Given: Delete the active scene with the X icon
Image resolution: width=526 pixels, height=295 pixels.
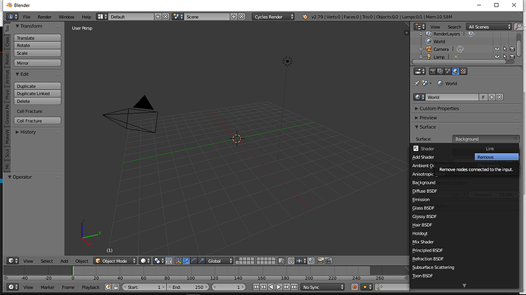Looking at the screenshot, I should [242, 17].
